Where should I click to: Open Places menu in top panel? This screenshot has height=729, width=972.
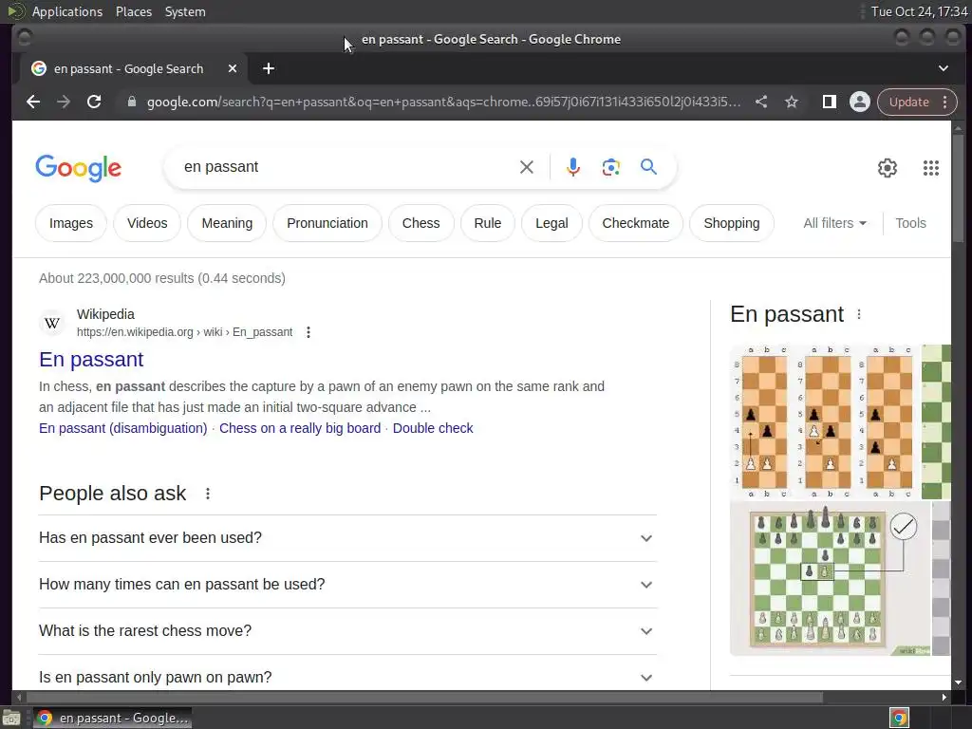[x=133, y=11]
